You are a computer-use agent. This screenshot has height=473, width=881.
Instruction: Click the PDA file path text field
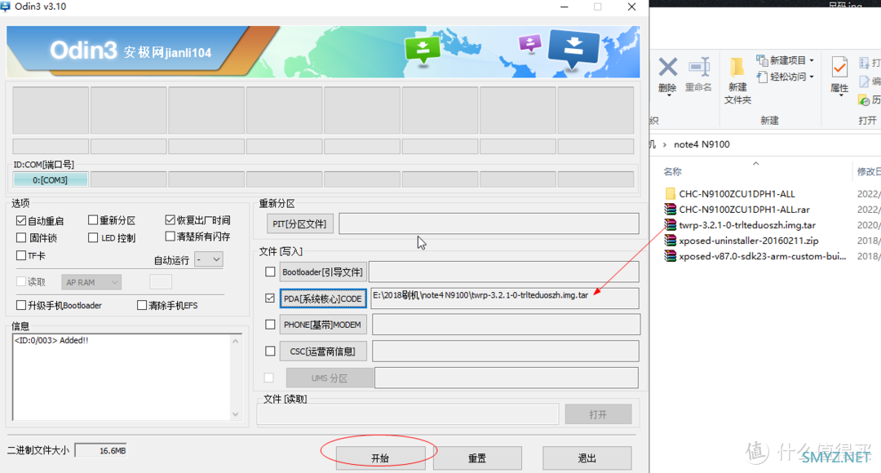pos(504,298)
